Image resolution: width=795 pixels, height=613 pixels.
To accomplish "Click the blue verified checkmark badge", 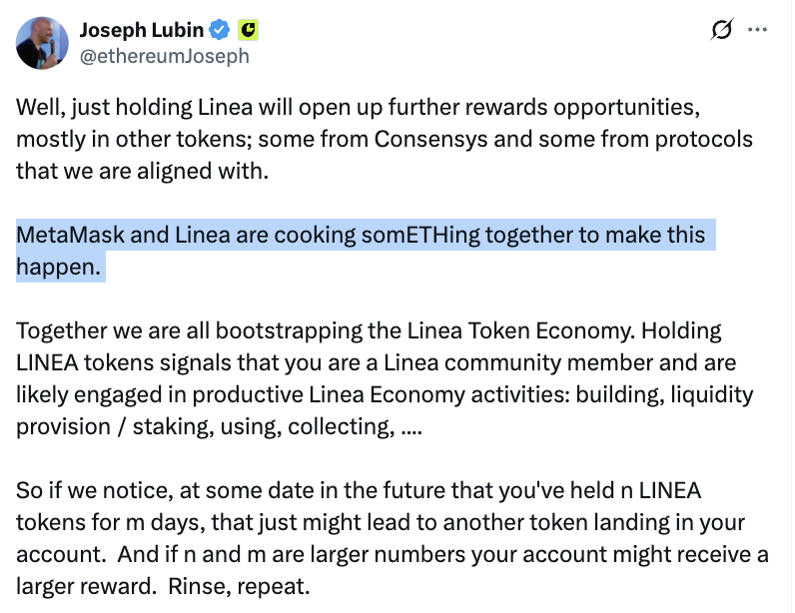I will 220,30.
